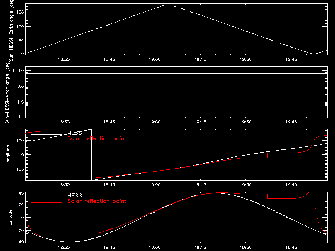Viewport: 335px width, 251px height.
Task: Click the 150 tick label on Earth angle plot
Action: pos(20,12)
